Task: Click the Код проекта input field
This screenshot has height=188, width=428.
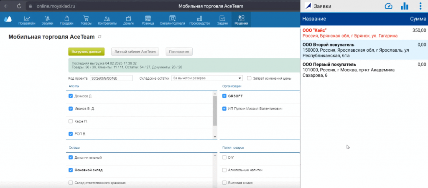Action: (111, 78)
